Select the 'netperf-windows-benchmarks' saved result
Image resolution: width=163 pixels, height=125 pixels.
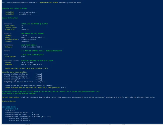click(15, 76)
